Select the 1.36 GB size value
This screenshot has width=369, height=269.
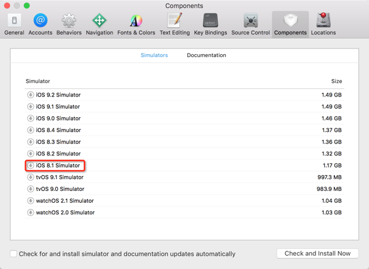(331, 142)
